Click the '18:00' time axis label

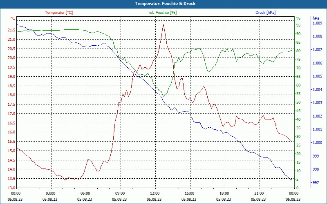(x=224, y=193)
